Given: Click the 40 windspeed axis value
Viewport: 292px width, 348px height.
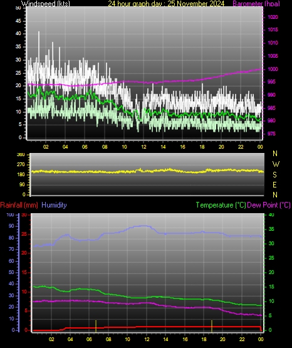Looking at the screenshot, I should (x=18, y=33).
